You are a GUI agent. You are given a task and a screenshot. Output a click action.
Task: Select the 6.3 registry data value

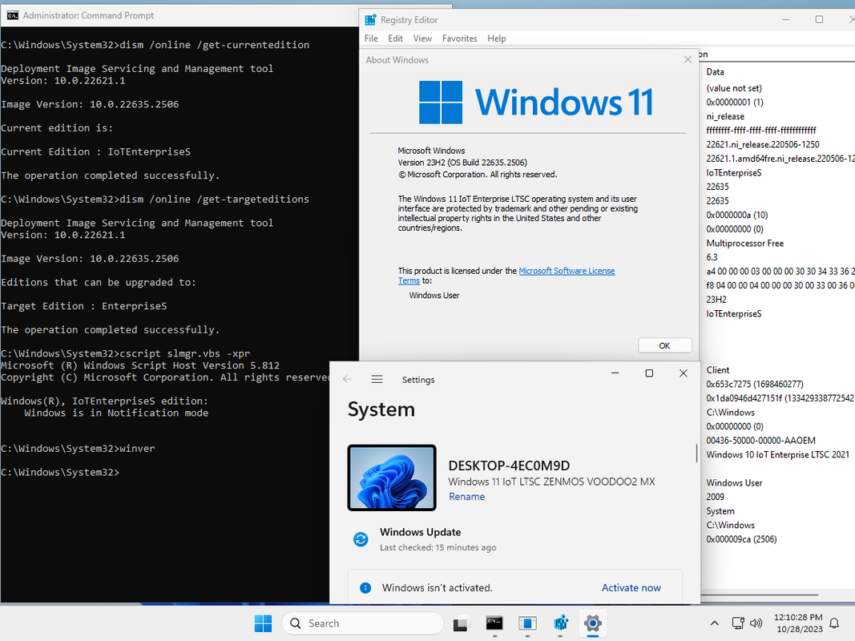[x=712, y=257]
